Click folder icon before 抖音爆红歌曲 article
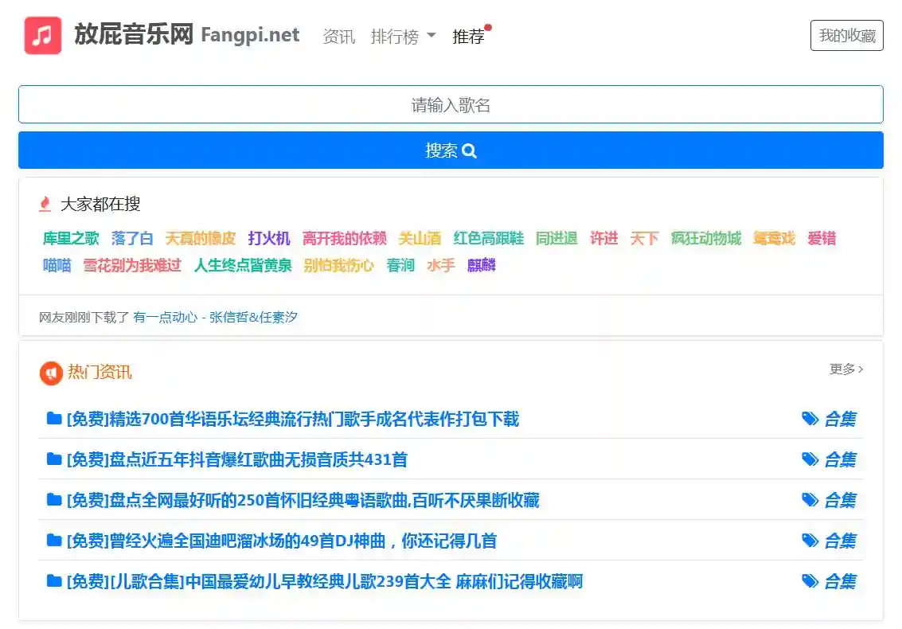Viewport: 902px width, 629px height. (x=54, y=459)
